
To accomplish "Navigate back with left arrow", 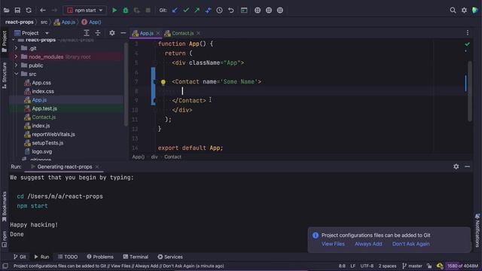I will [43, 10].
